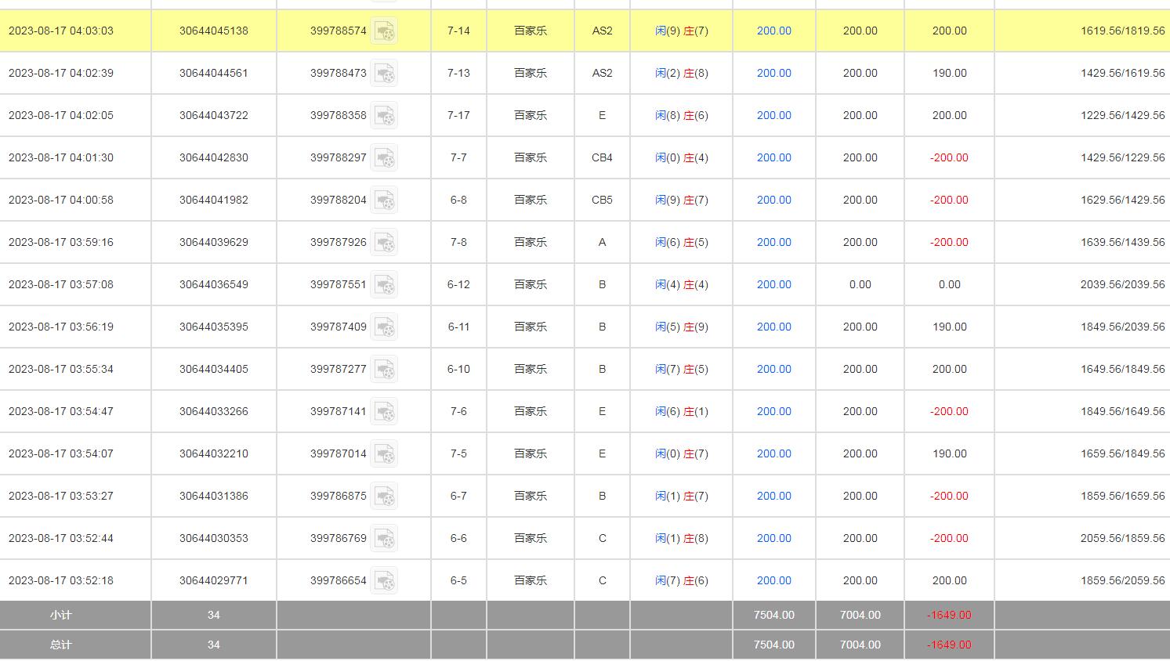Select timestamp 2023-08-17 04:02:39
Image resolution: width=1170 pixels, height=661 pixels.
[x=61, y=73]
